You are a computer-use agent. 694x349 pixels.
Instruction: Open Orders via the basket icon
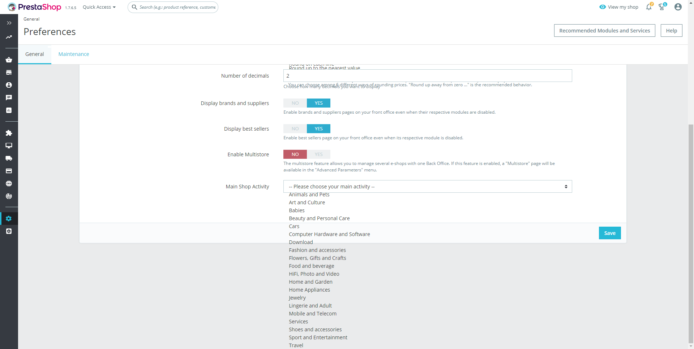[9, 60]
